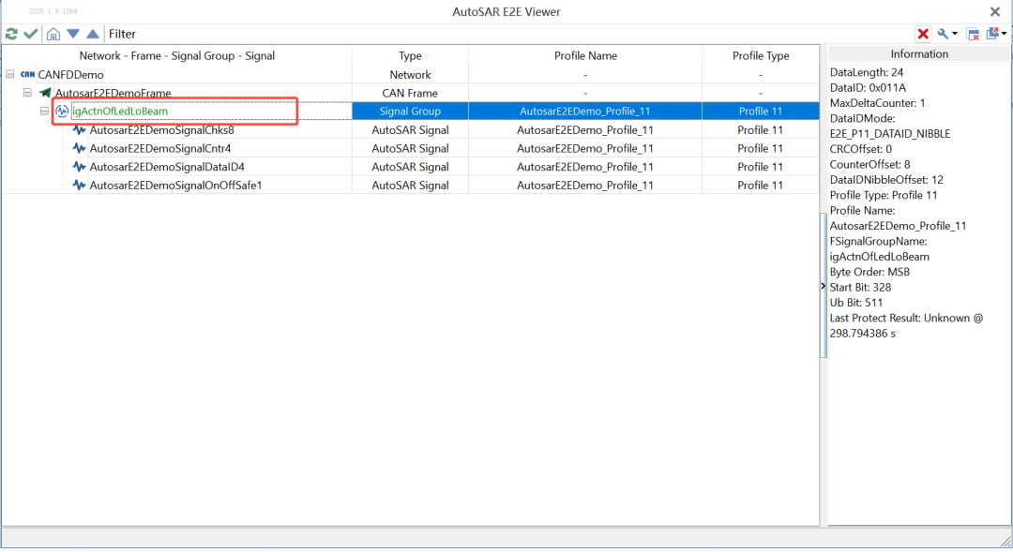Image resolution: width=1013 pixels, height=552 pixels.
Task: Collapse the igActnOfLedLoBeam signal group node
Action: 44,111
